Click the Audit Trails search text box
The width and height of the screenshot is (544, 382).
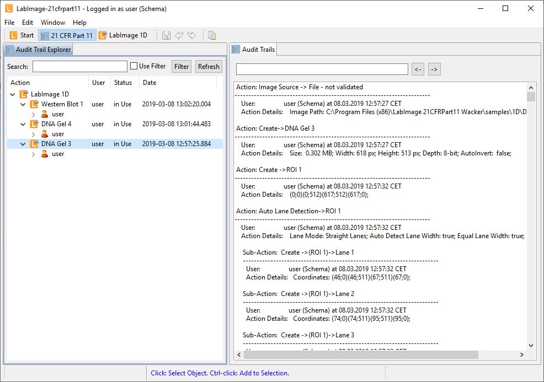click(x=322, y=69)
